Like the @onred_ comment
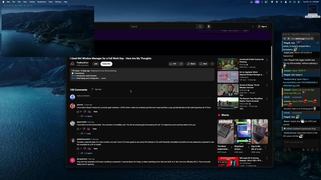The width and height of the screenshot is (321, 180). coord(78,112)
